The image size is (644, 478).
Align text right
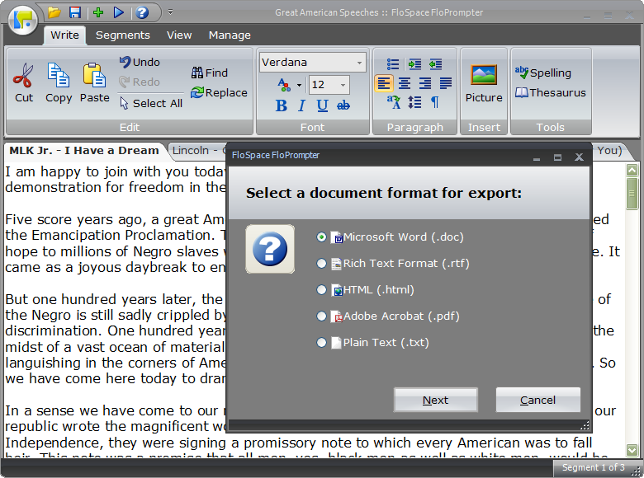[425, 83]
